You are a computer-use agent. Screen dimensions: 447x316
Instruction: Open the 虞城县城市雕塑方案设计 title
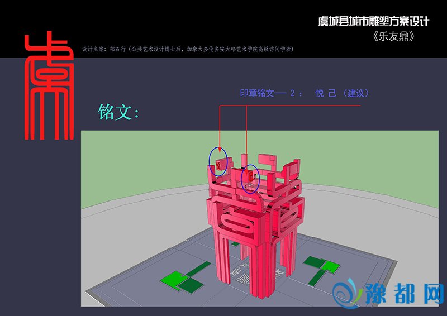point(373,22)
